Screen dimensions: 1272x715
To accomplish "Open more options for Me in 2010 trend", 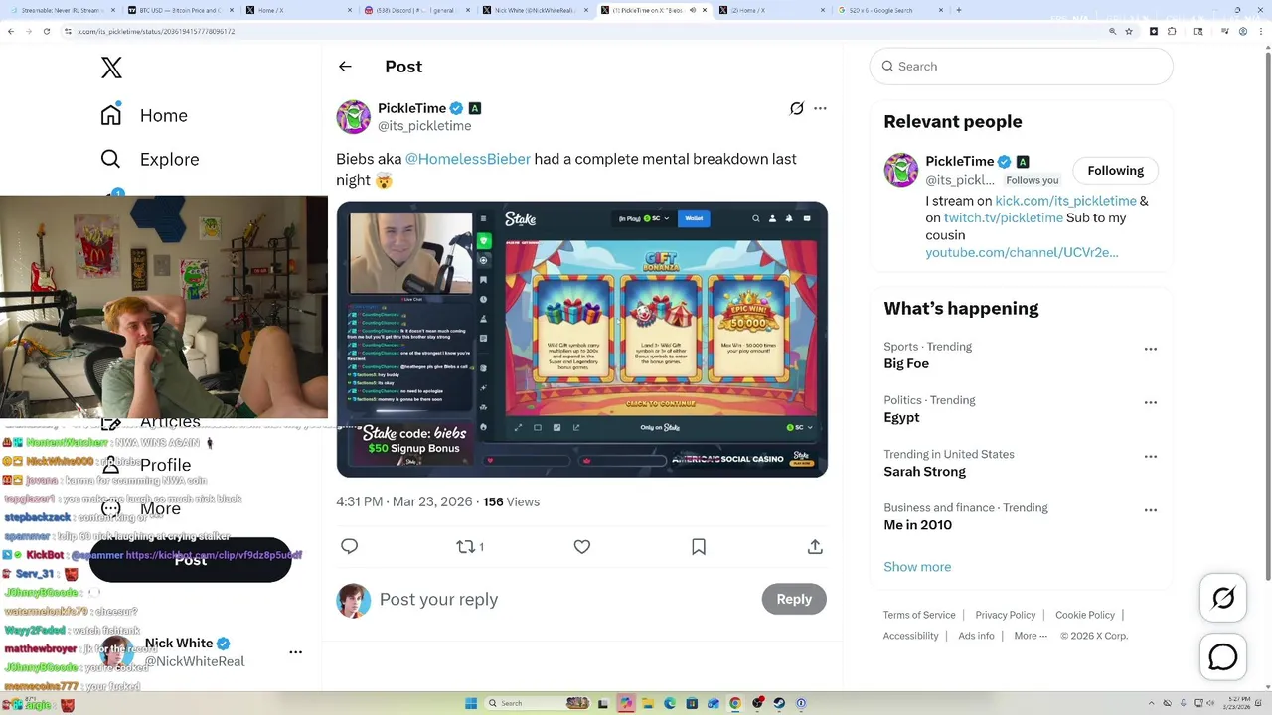I will pos(1151,509).
